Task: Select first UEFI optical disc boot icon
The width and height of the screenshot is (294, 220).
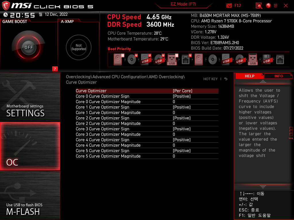Action: (x=132, y=59)
